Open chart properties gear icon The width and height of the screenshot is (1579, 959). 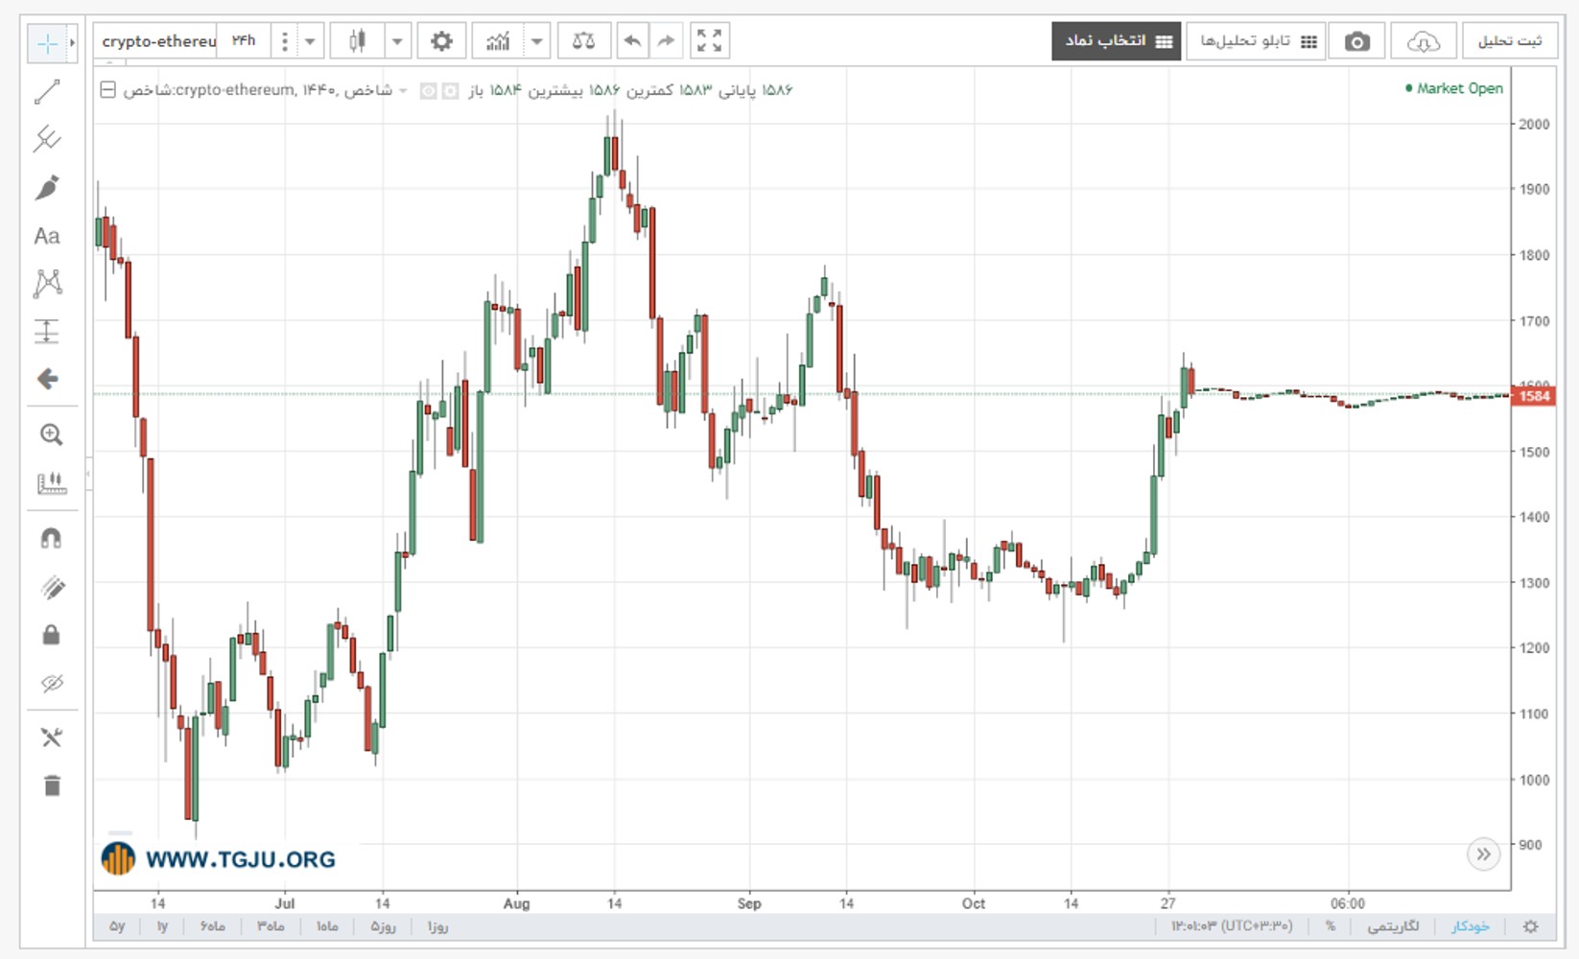[x=441, y=41]
